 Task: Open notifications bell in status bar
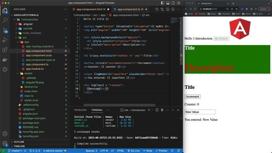click(x=178, y=151)
